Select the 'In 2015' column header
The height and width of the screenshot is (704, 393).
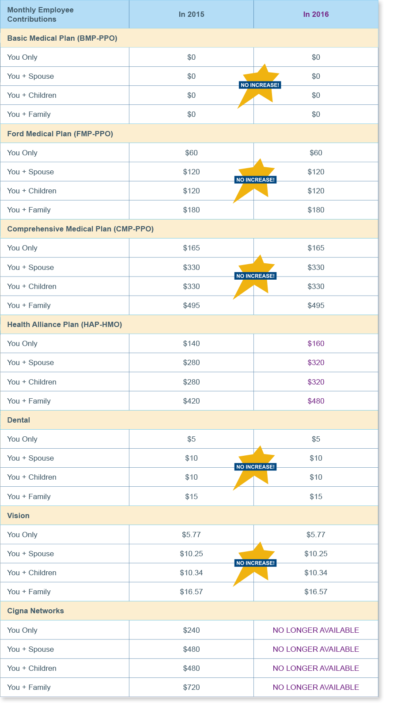(x=191, y=14)
